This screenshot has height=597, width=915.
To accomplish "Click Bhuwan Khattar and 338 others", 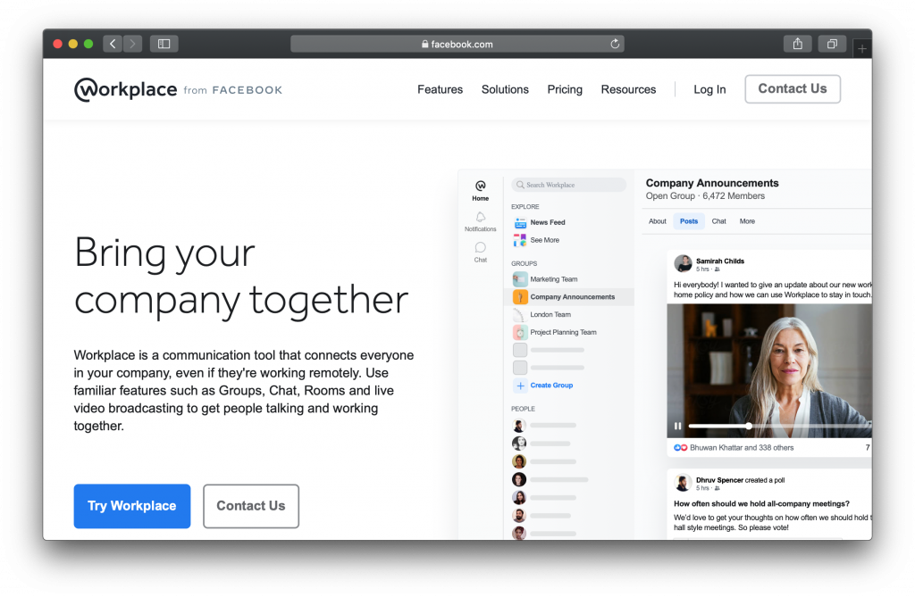I will (742, 448).
